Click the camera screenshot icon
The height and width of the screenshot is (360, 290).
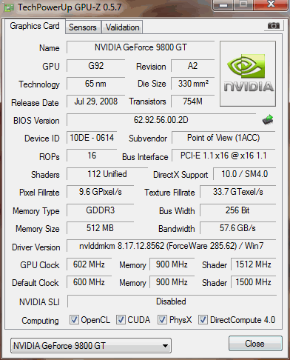pyautogui.click(x=274, y=25)
